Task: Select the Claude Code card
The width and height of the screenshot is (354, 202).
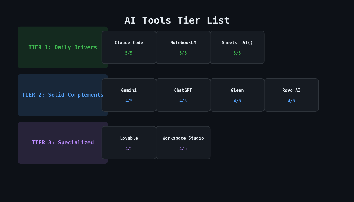Action: coord(129,47)
